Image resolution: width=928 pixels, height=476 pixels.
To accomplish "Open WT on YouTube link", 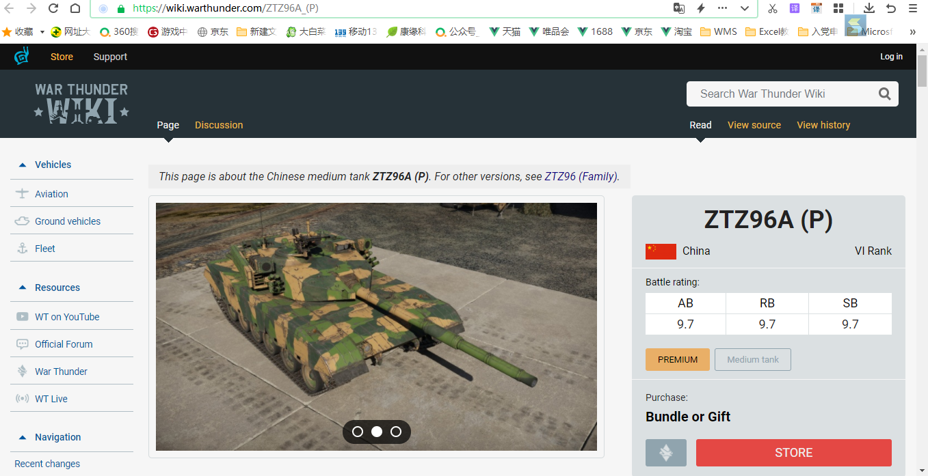I will point(67,317).
